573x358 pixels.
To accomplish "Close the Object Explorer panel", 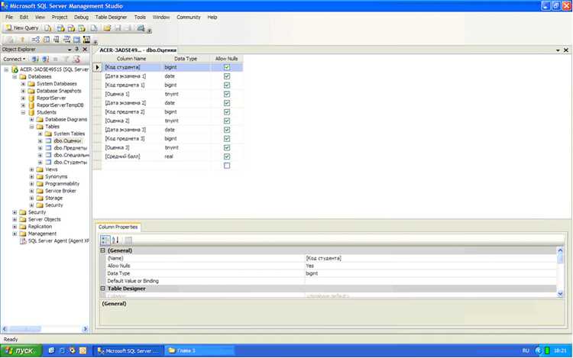I will [x=85, y=50].
